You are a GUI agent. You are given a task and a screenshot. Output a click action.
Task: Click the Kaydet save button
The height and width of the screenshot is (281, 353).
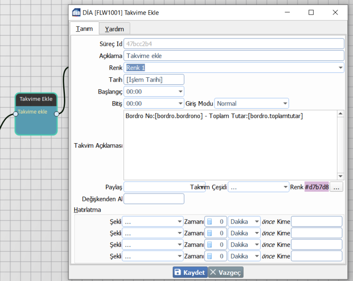[190, 273]
